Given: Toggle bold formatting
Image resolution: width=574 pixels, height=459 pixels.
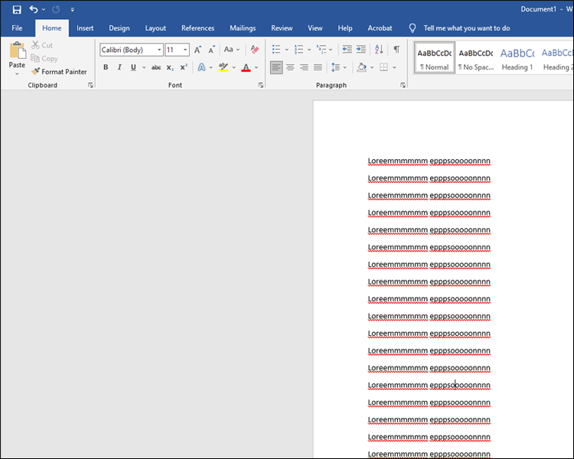Looking at the screenshot, I should pyautogui.click(x=106, y=67).
